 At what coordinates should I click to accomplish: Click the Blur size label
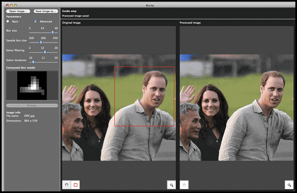11,31
